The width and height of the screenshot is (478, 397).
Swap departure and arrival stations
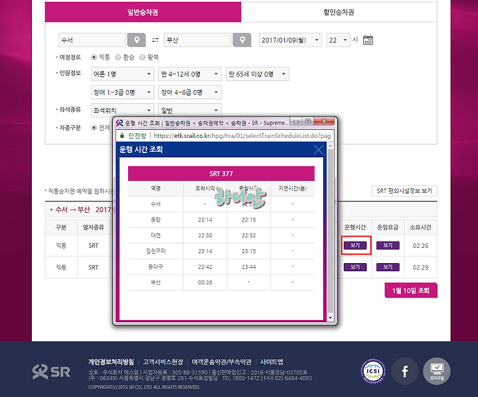tap(155, 40)
